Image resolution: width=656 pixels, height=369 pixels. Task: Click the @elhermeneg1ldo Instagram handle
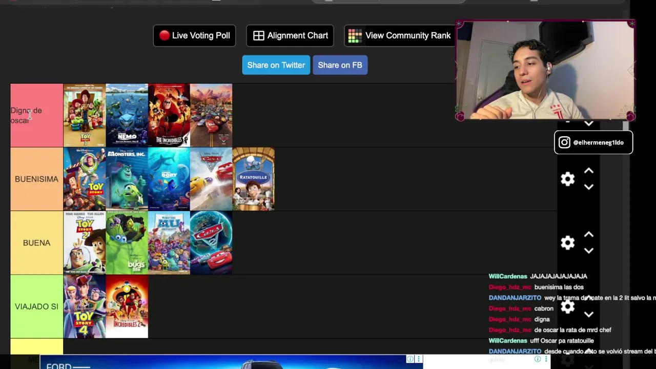click(598, 142)
